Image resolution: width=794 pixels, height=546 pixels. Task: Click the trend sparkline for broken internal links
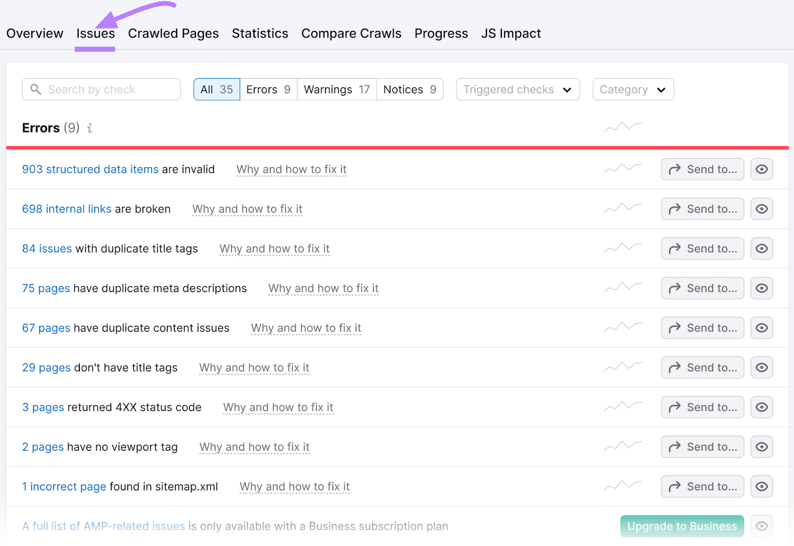tap(622, 209)
